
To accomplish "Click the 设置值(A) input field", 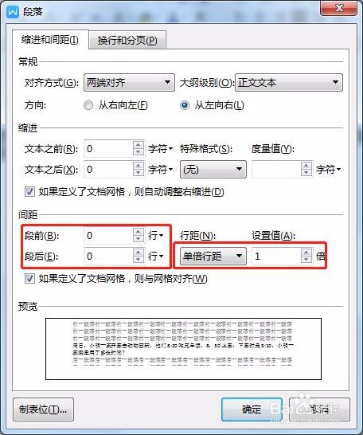I will click(276, 256).
